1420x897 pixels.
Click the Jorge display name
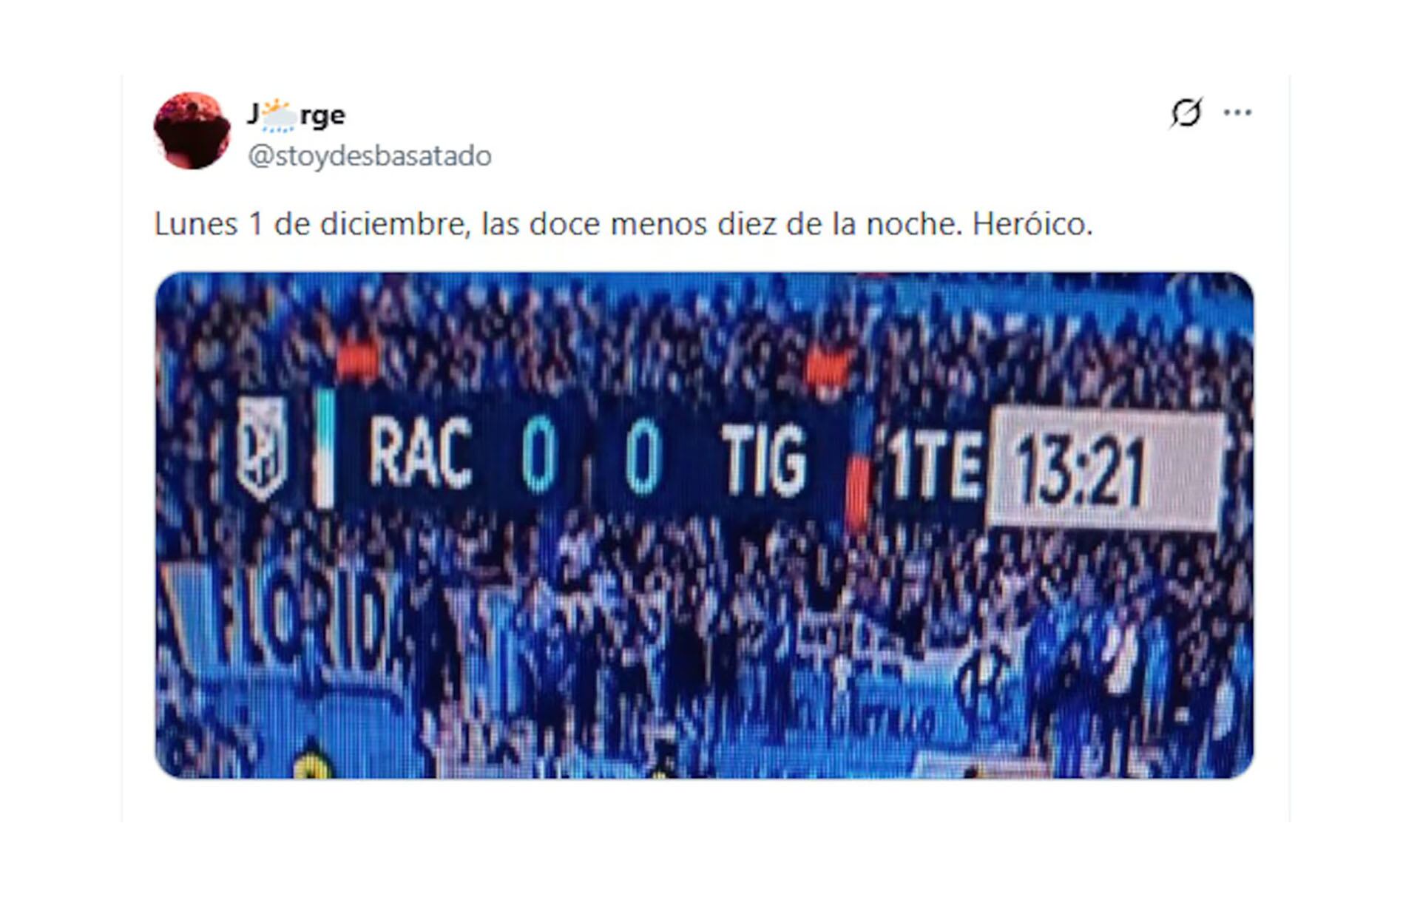coord(296,115)
